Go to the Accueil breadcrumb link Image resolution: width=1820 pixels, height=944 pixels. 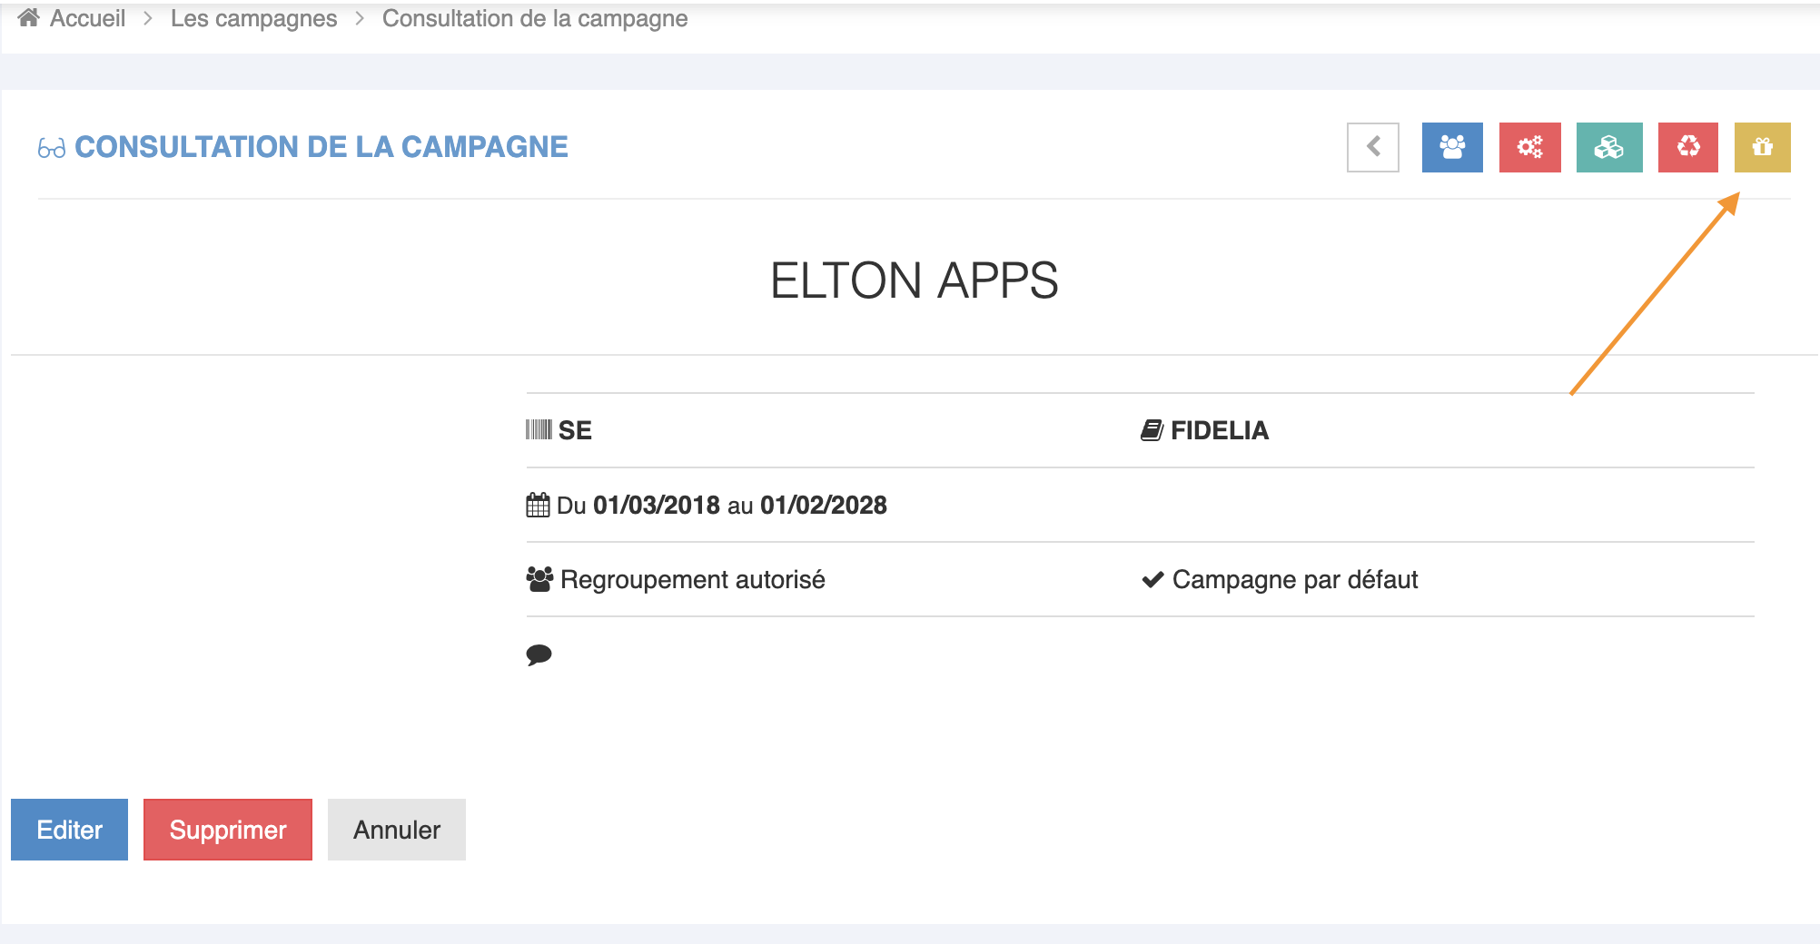click(87, 18)
